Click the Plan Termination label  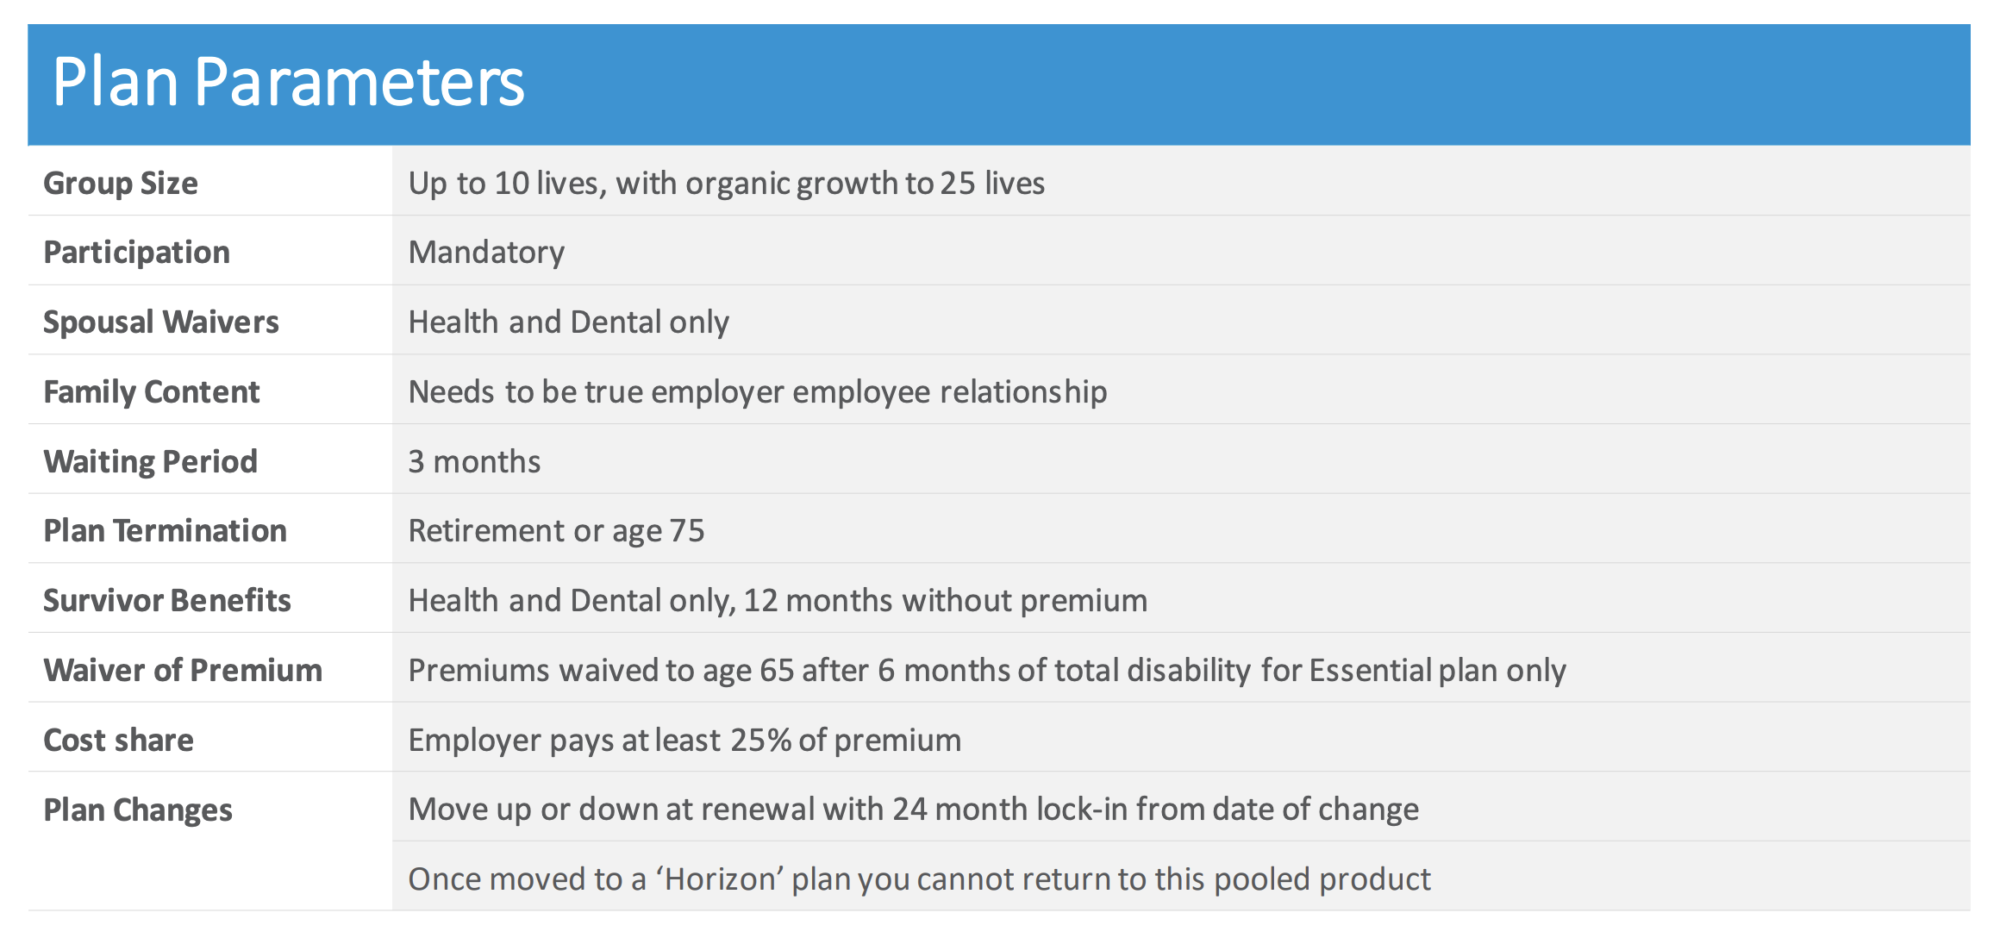[x=166, y=530]
